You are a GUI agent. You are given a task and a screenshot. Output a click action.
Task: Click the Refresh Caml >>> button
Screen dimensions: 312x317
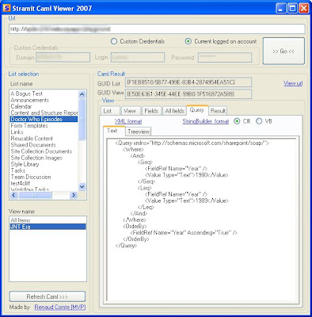(x=48, y=296)
